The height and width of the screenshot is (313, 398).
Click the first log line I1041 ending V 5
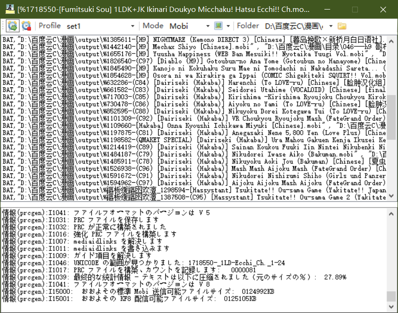pyautogui.click(x=106, y=213)
